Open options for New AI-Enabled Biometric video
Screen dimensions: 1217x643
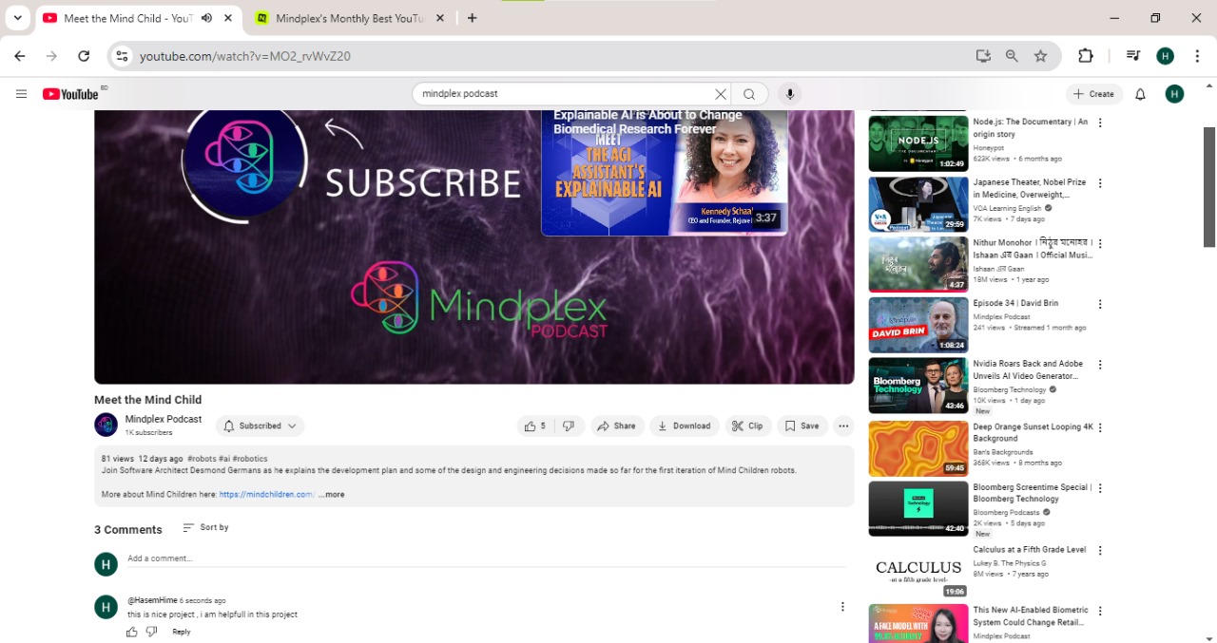[x=1100, y=612]
